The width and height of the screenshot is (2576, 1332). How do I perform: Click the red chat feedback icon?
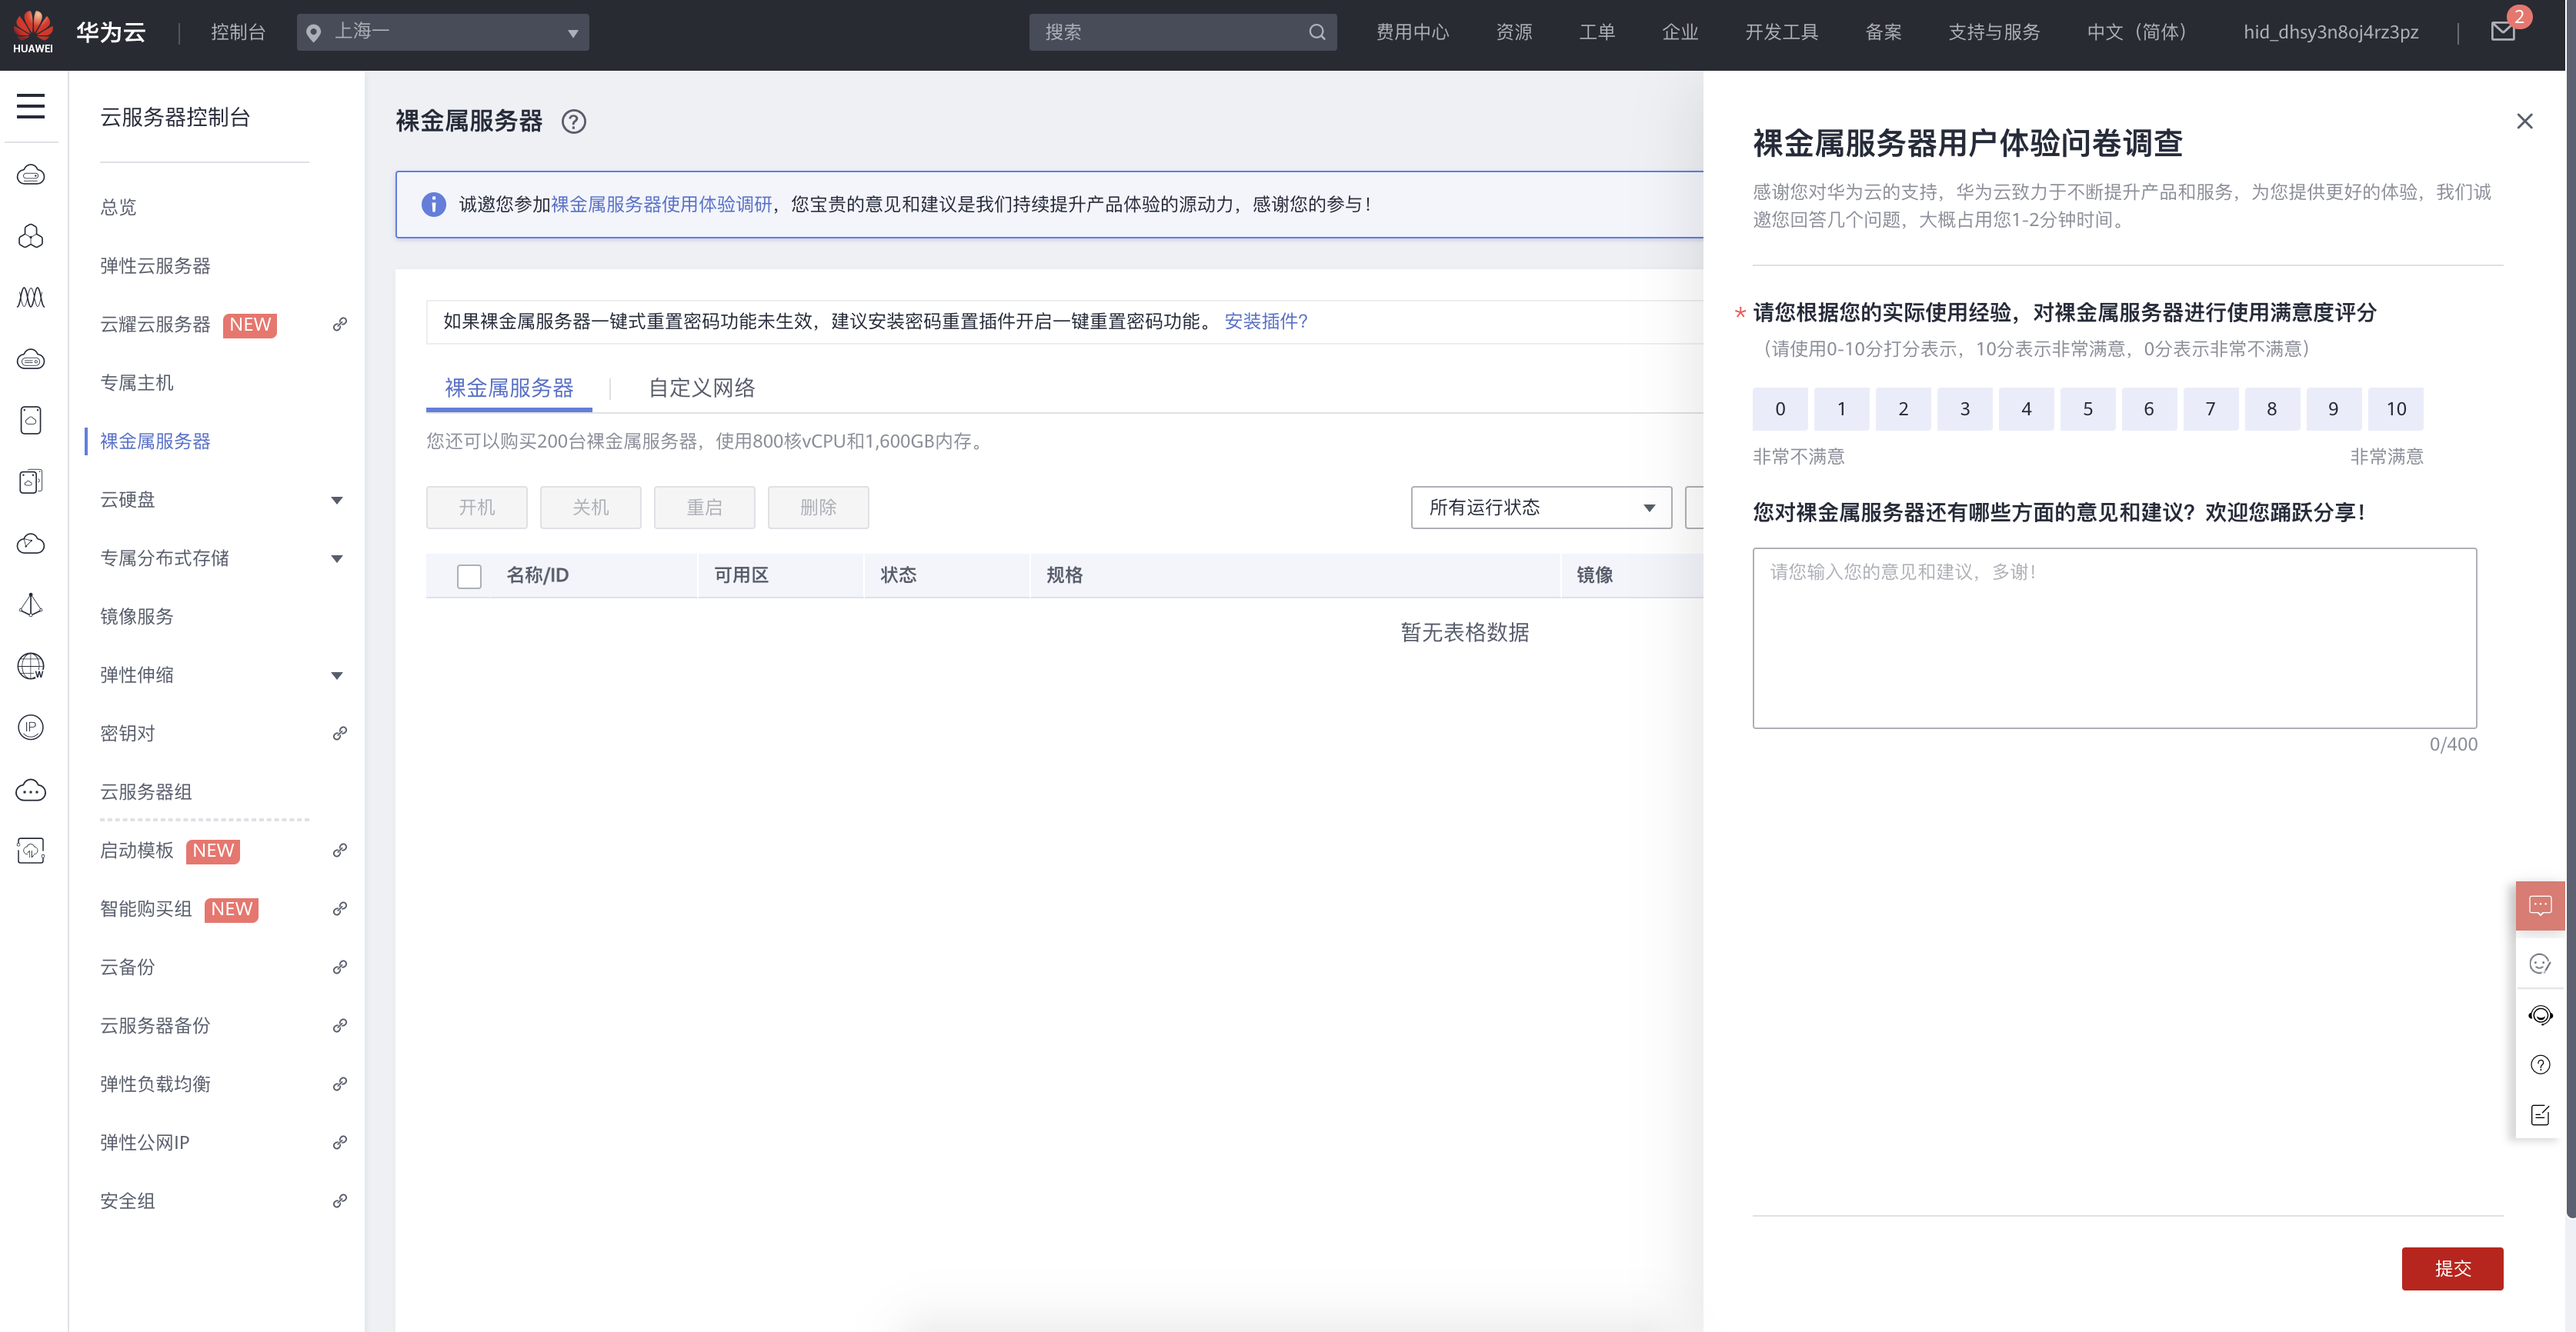click(2539, 905)
